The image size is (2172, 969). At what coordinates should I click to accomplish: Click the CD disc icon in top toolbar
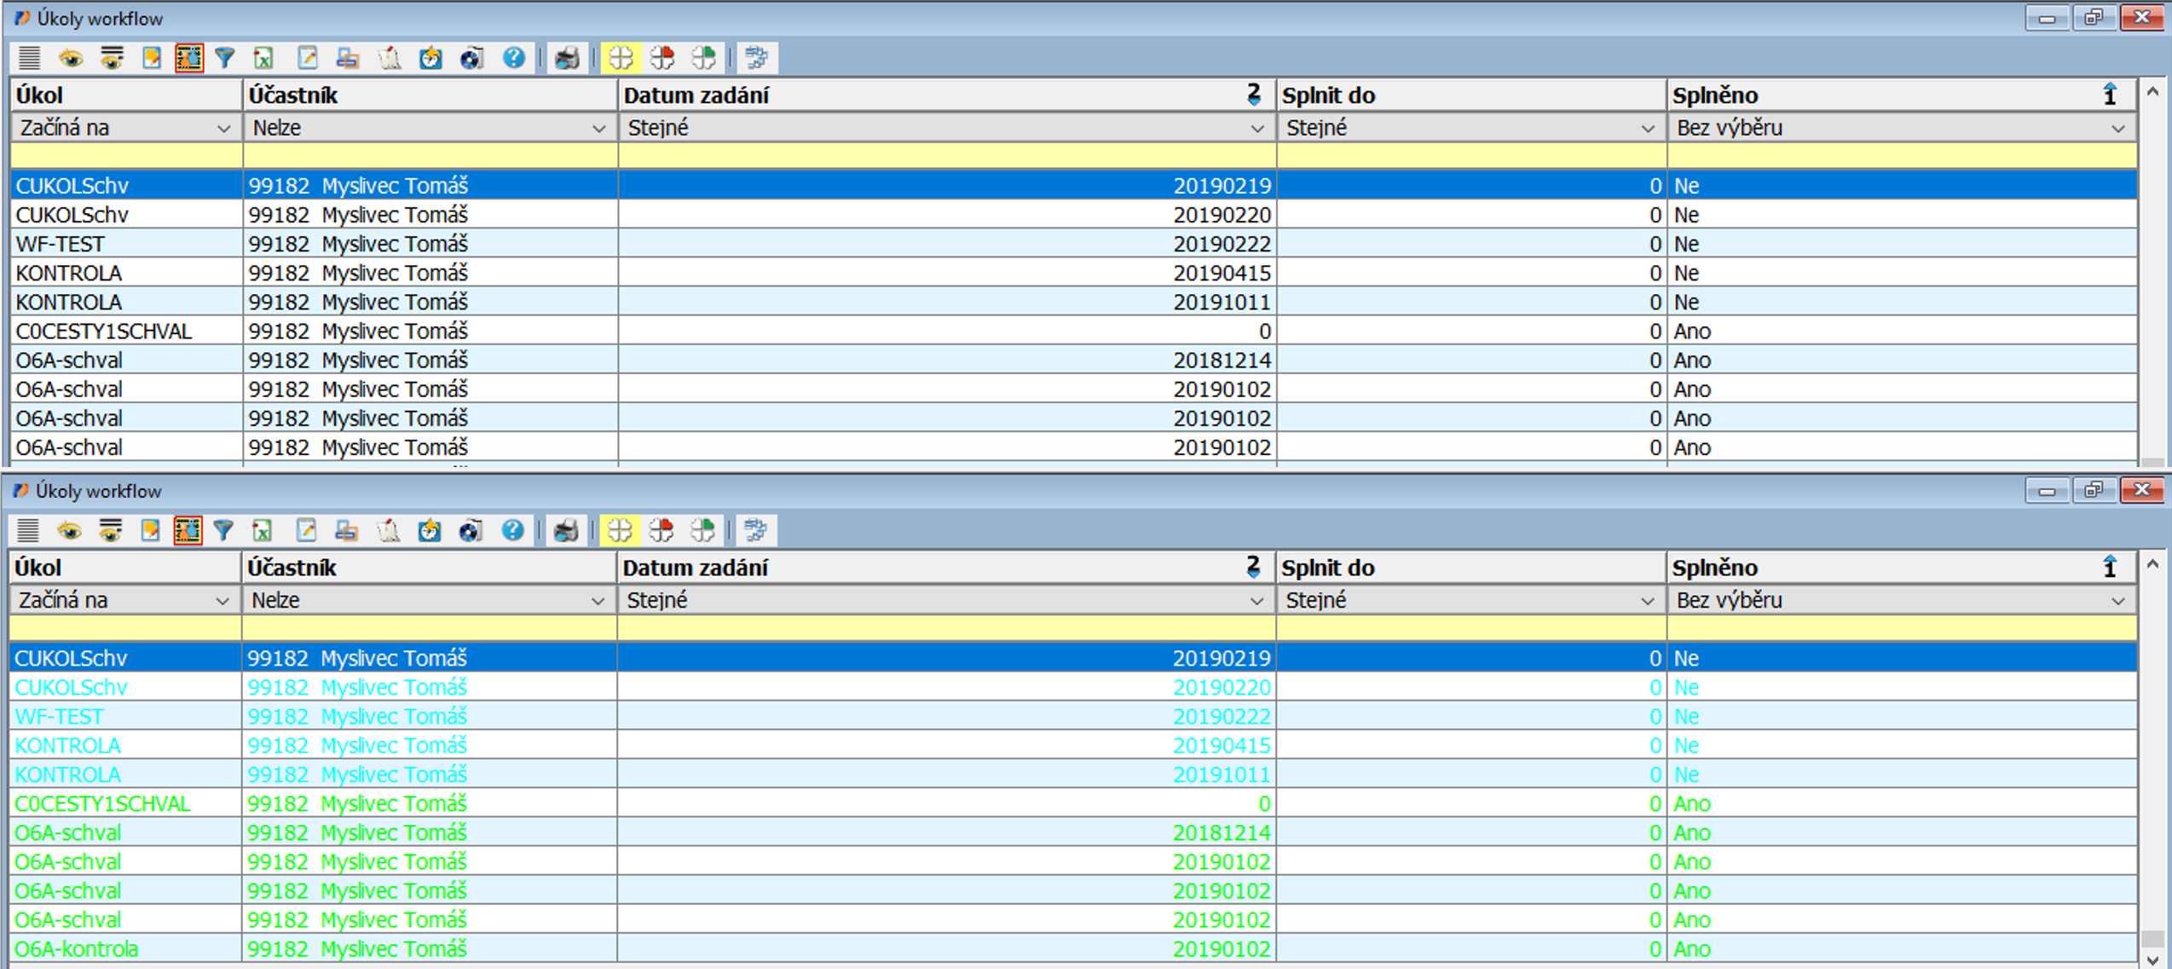point(471,58)
